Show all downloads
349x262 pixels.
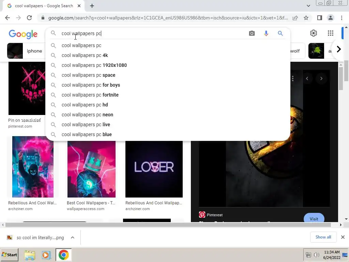click(323, 237)
